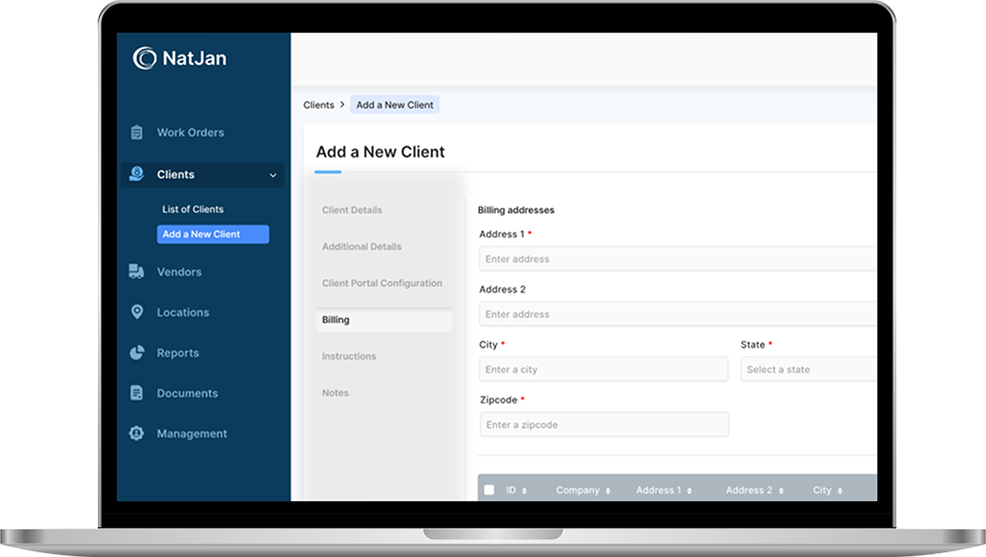The width and height of the screenshot is (986, 557).
Task: Click the Company column header text
Action: point(578,491)
